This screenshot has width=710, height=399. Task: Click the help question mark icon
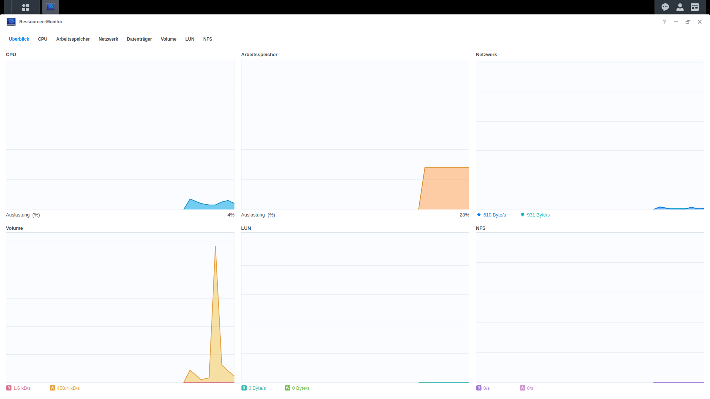[x=664, y=22]
